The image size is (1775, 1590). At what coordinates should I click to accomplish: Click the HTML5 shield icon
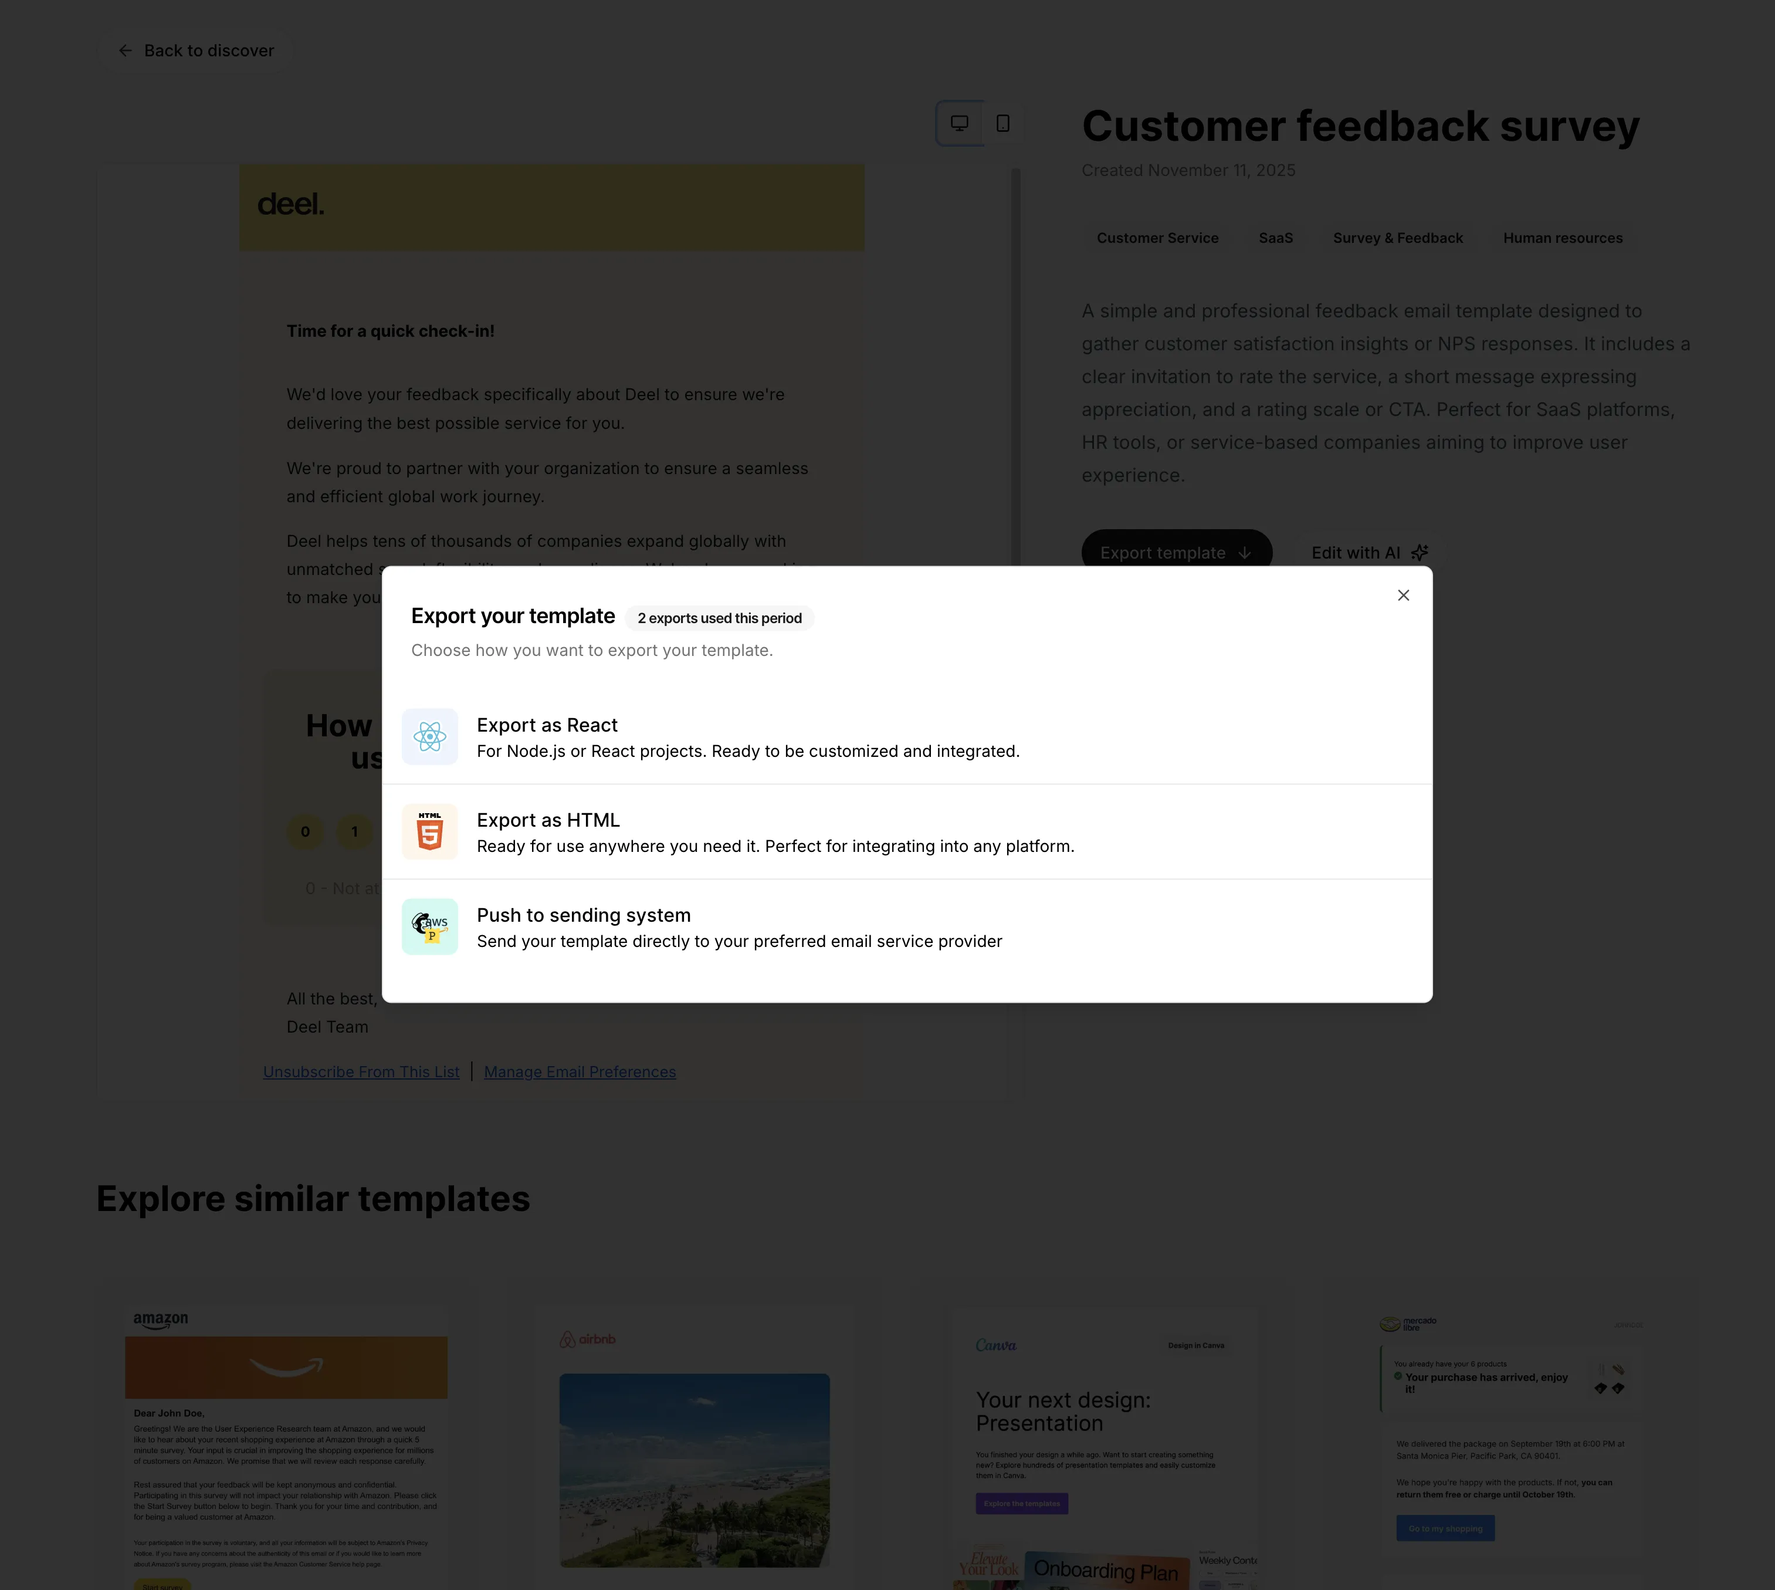coord(430,832)
